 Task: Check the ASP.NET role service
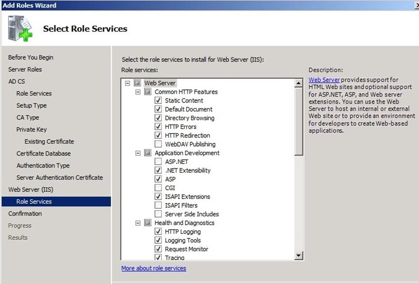tap(158, 161)
